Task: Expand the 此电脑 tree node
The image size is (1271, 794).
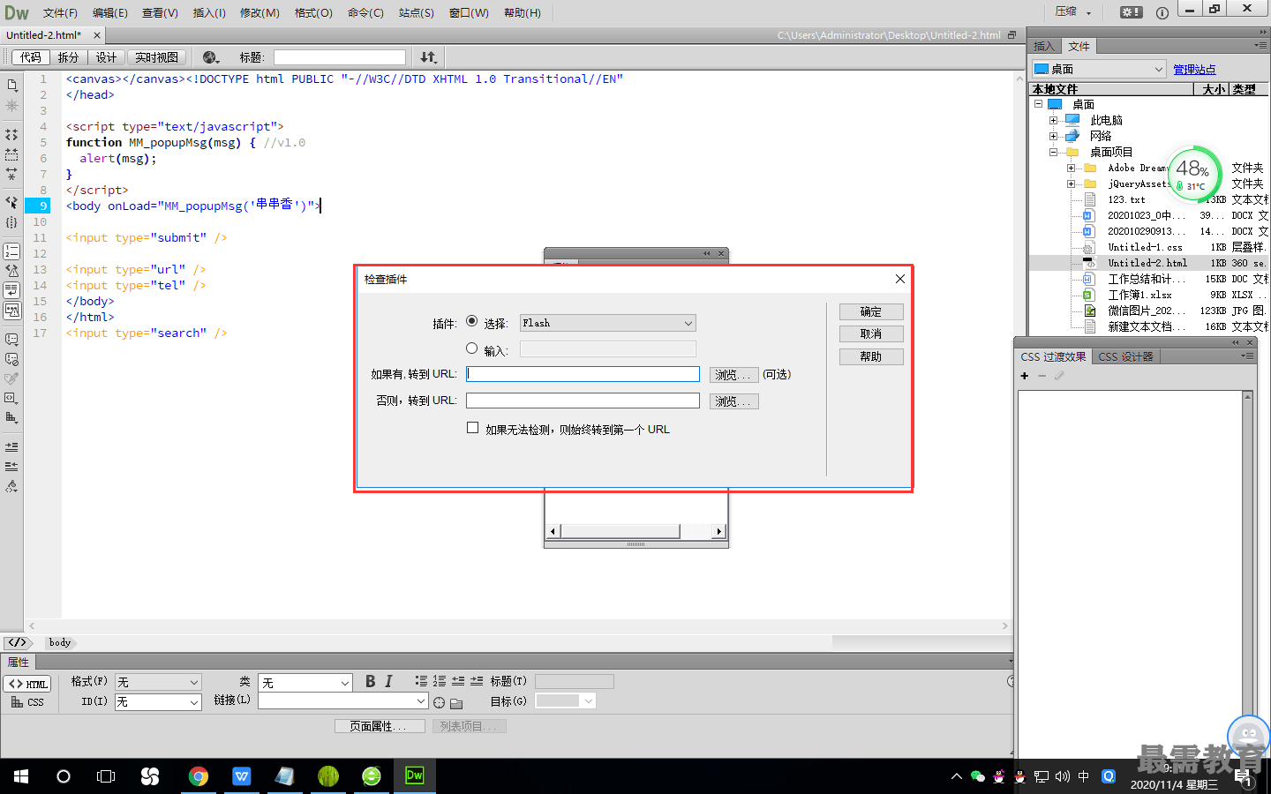Action: [1053, 120]
